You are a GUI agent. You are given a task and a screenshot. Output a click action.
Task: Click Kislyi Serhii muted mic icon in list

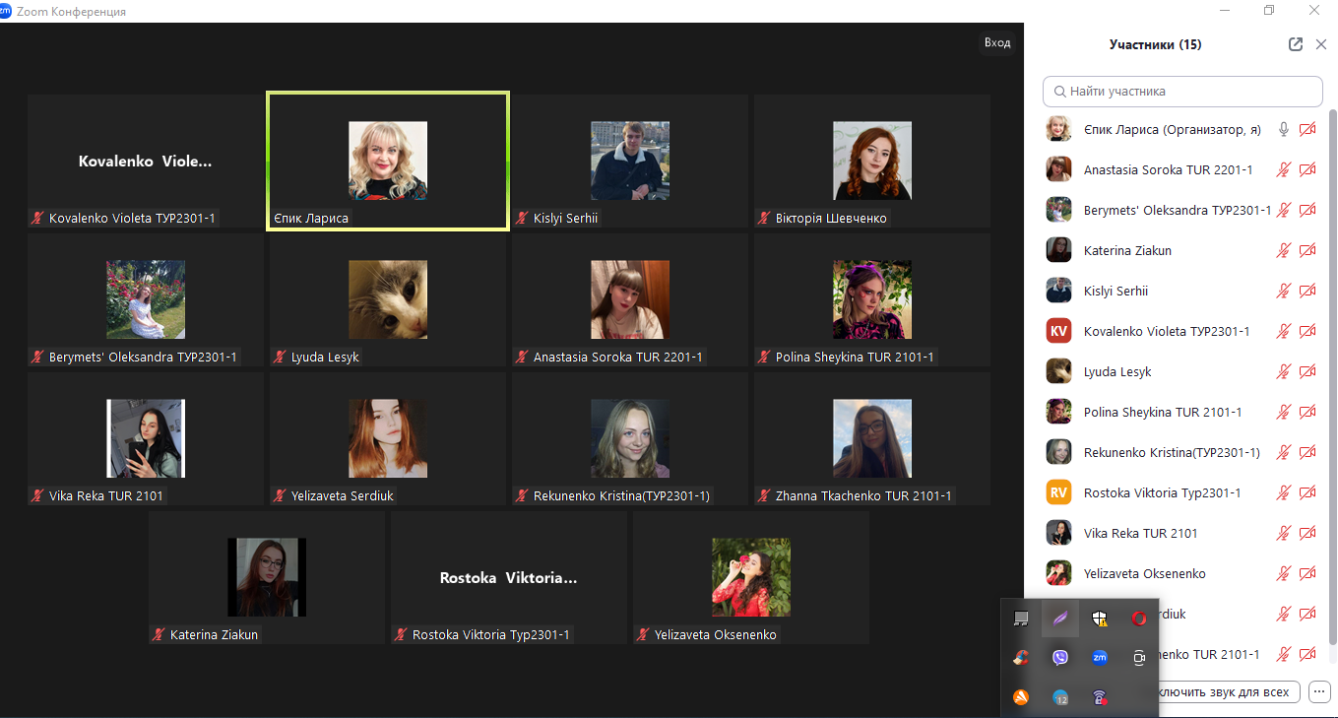(1283, 291)
